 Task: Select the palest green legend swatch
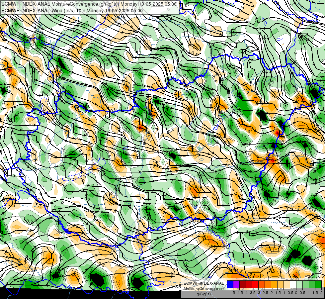[299, 284]
